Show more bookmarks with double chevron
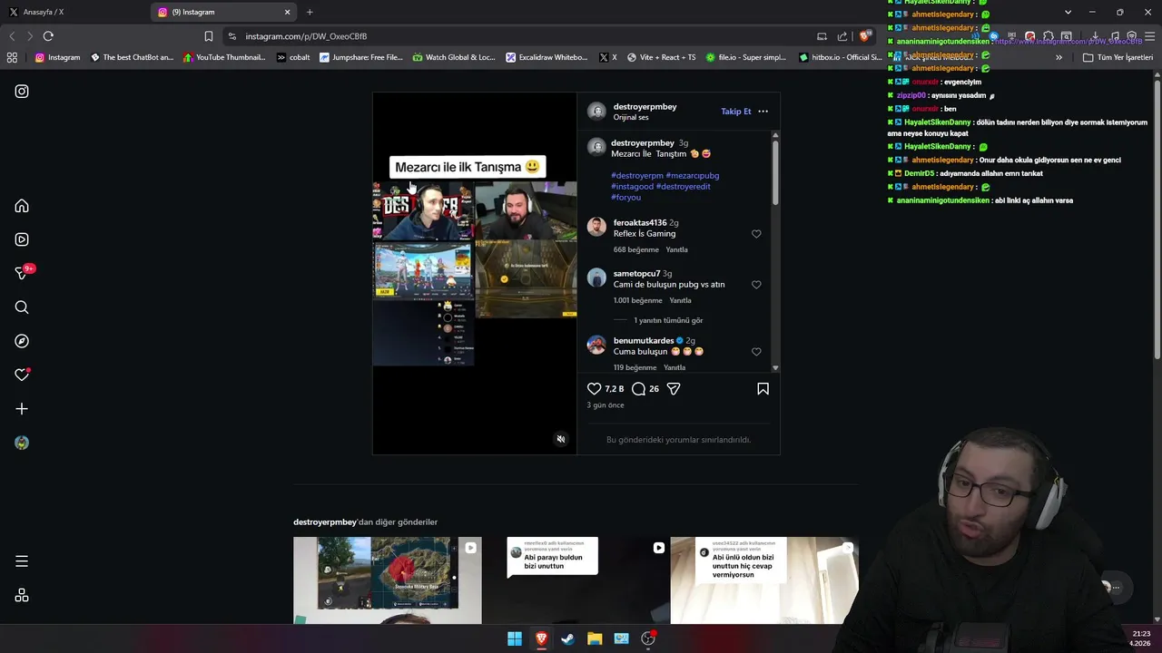The image size is (1162, 653). [1059, 57]
